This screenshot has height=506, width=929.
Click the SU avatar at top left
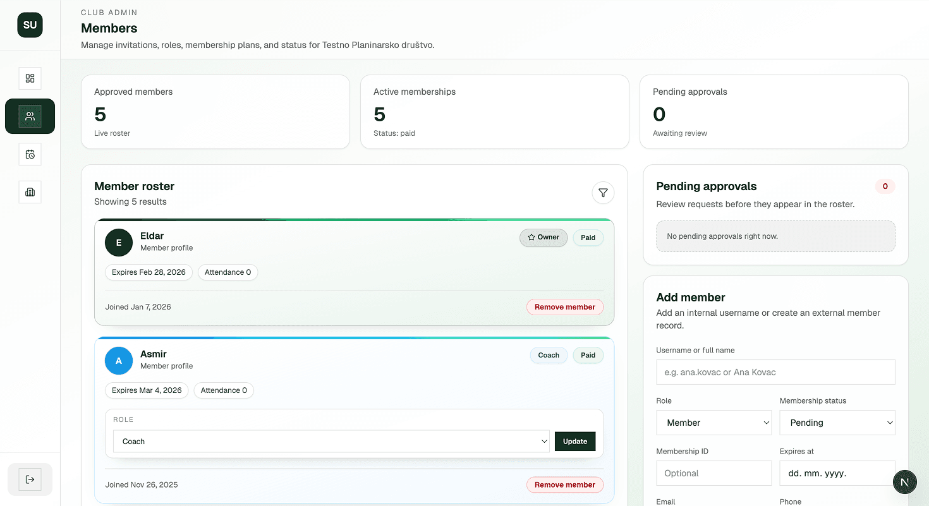point(30,25)
